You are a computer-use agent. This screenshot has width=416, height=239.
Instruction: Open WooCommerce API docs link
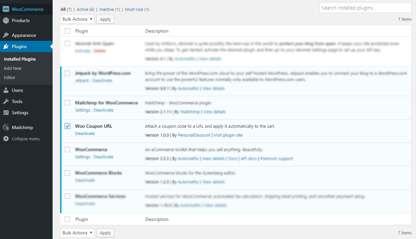(x=249, y=159)
